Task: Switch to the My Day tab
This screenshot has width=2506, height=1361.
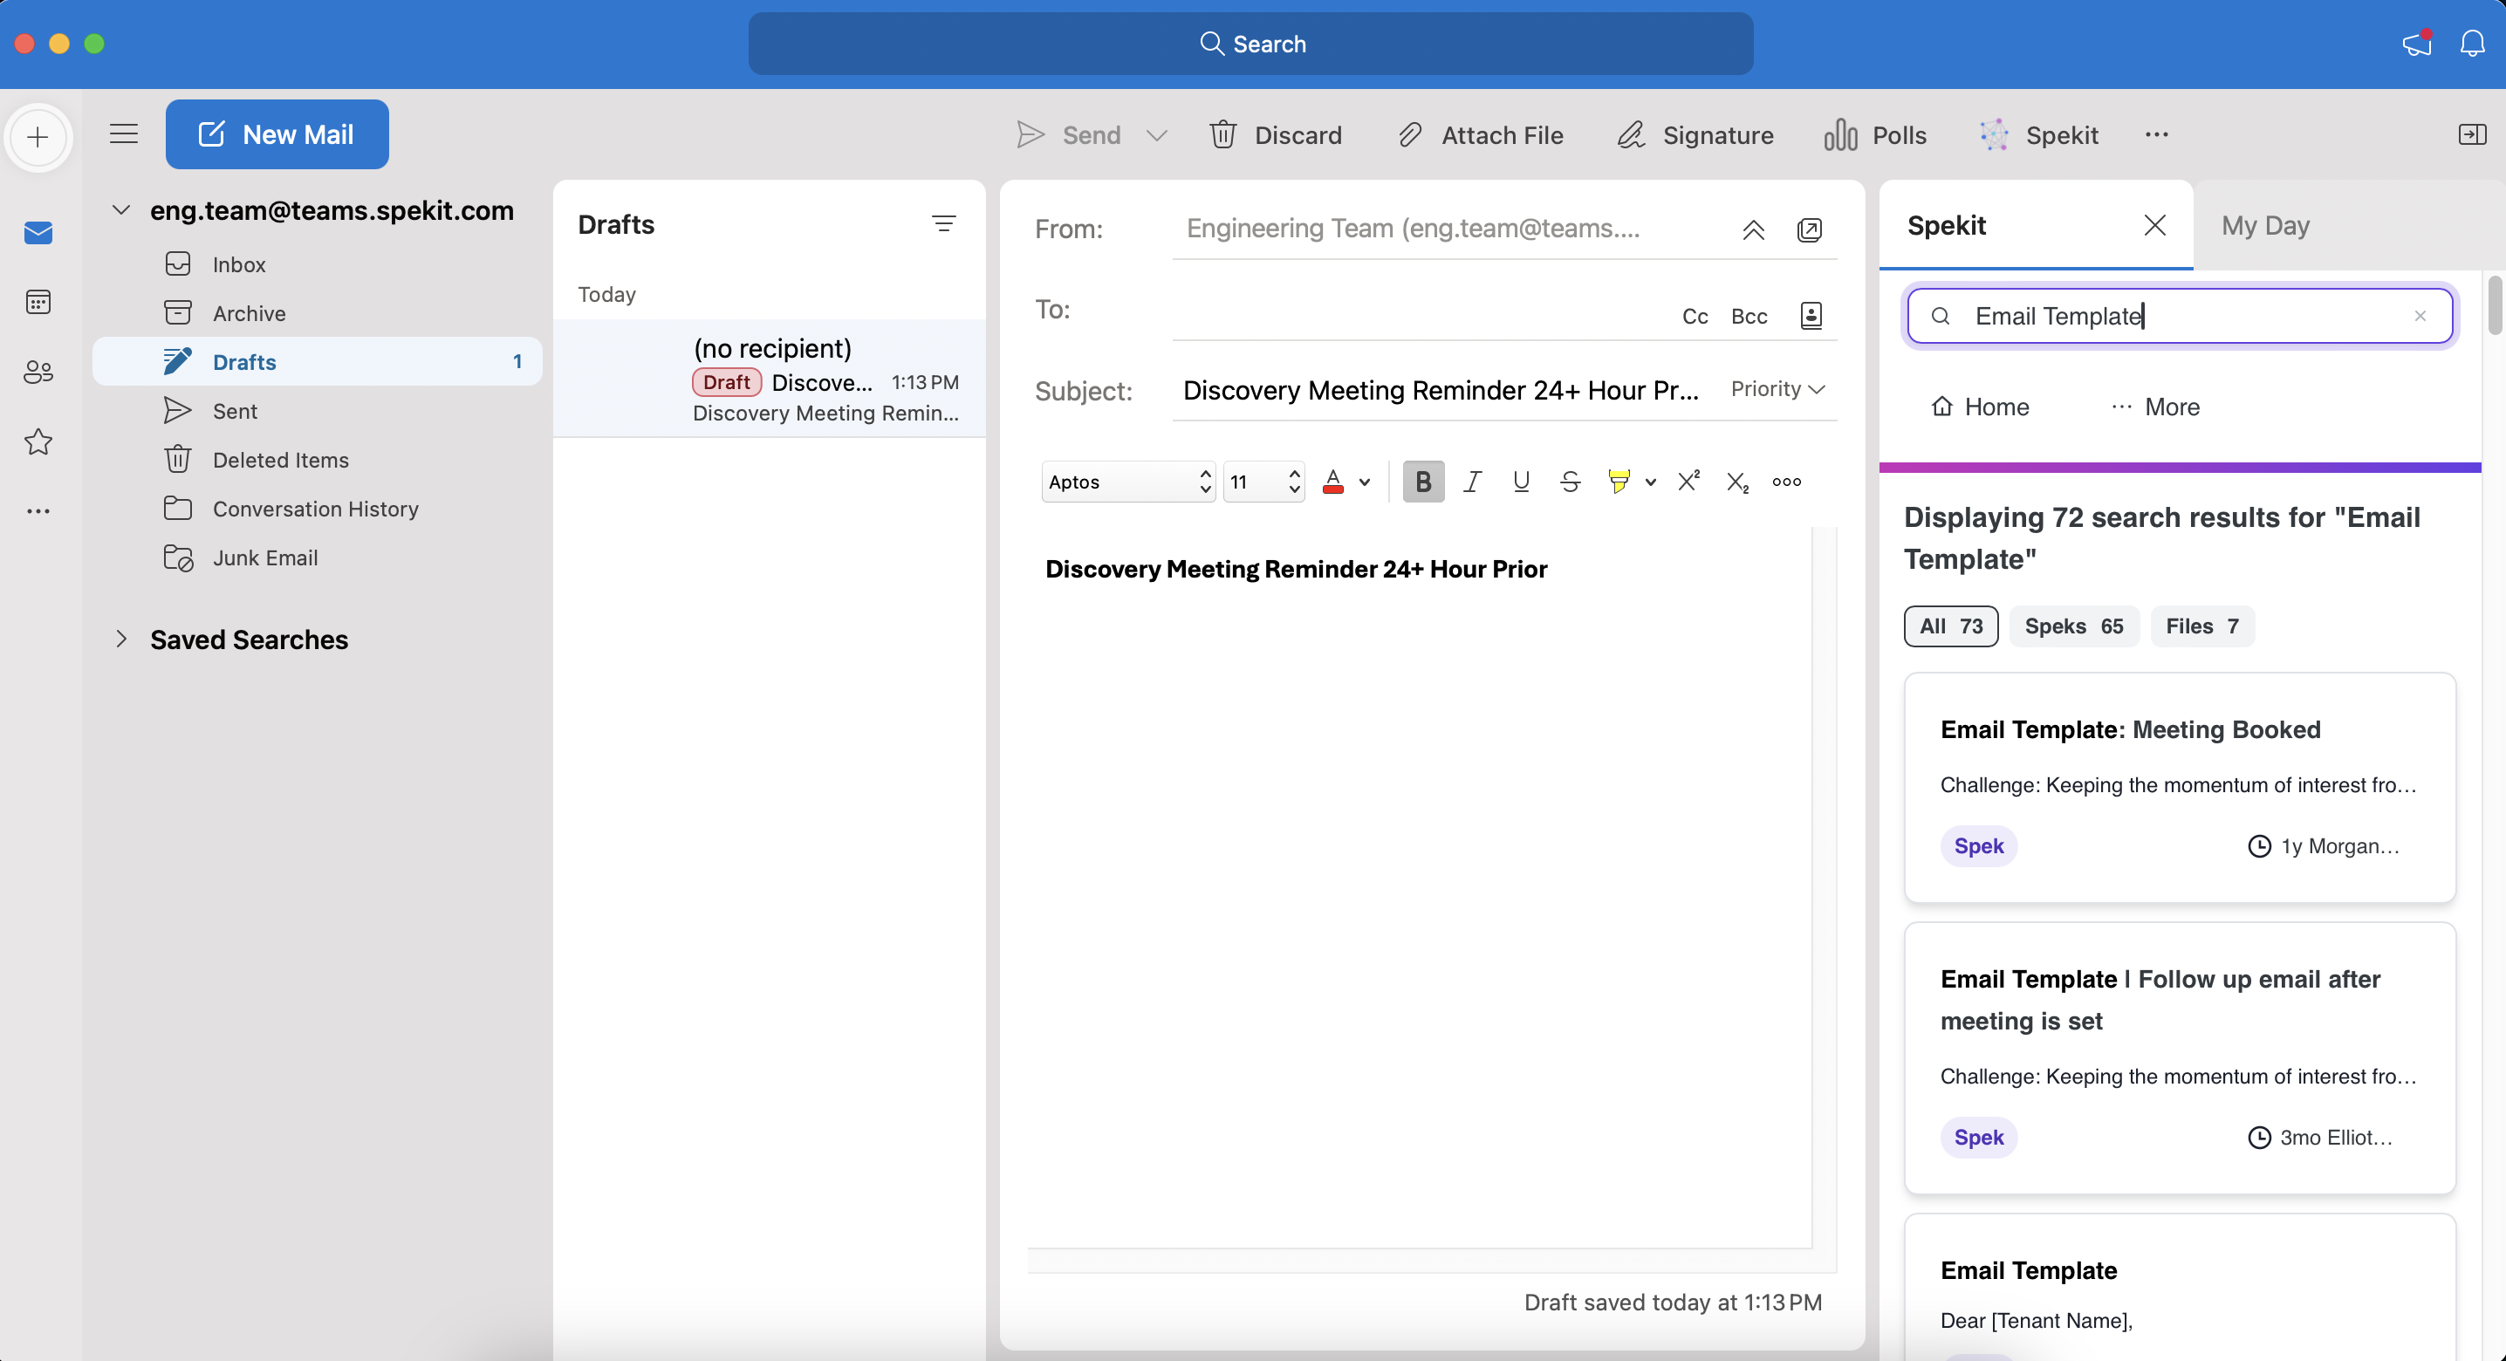Action: 2265,226
